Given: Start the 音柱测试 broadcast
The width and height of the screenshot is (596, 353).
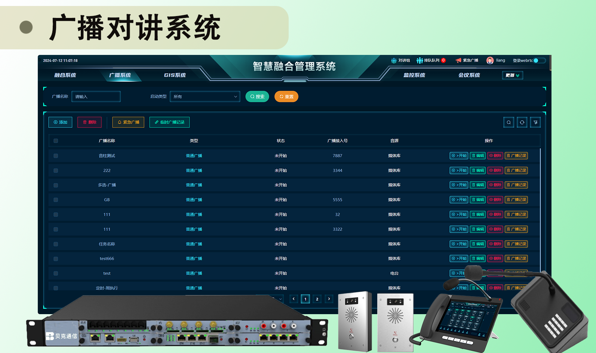Looking at the screenshot, I should point(459,156).
